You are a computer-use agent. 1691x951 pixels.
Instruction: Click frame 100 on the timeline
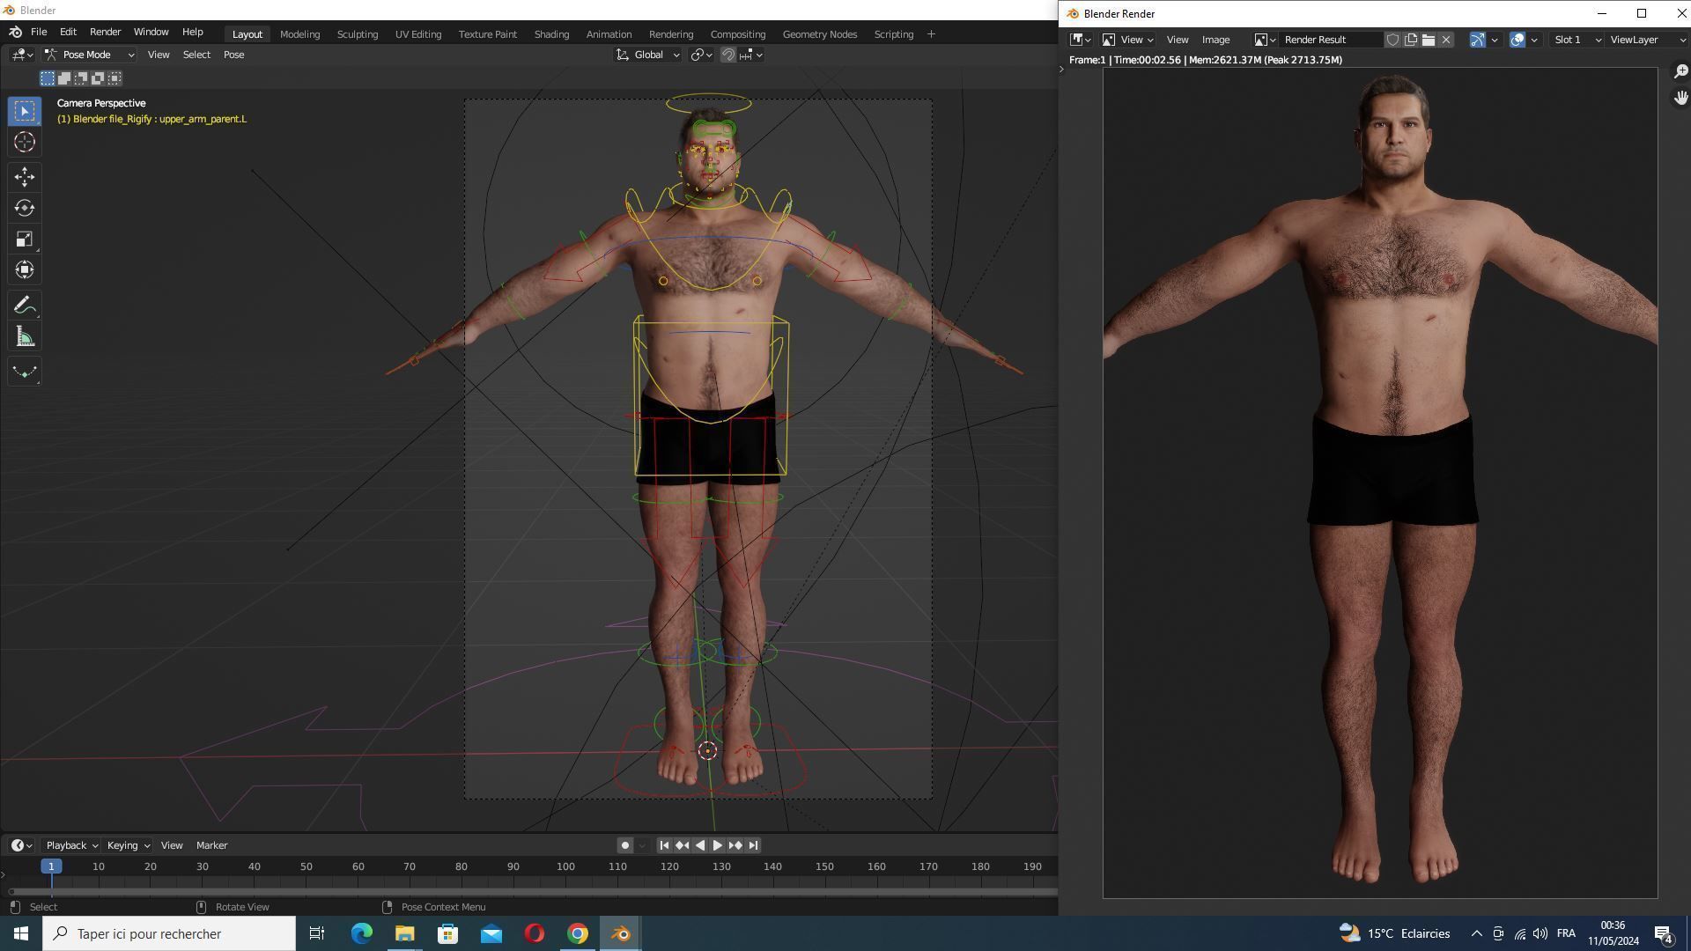click(x=565, y=867)
